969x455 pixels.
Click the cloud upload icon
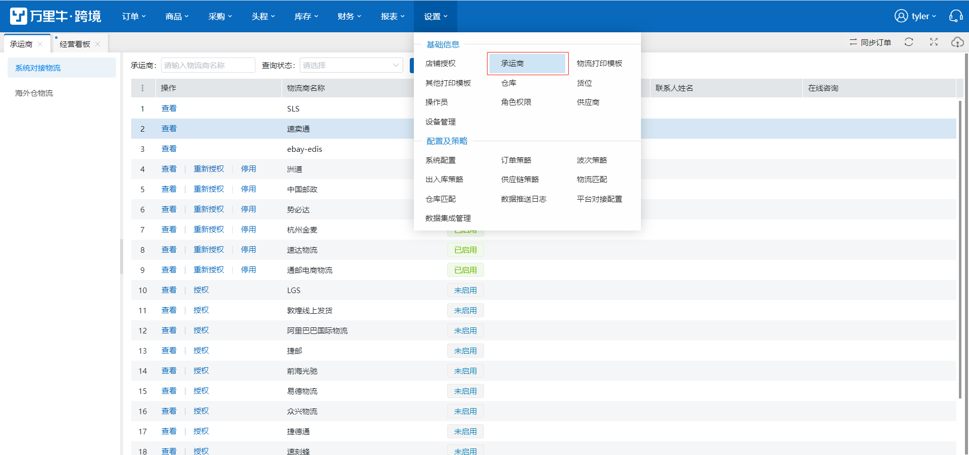click(x=957, y=42)
